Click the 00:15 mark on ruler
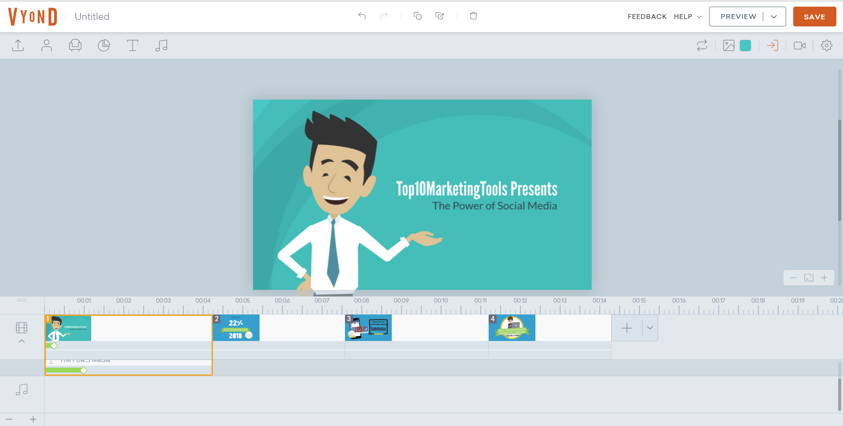The image size is (843, 426). [639, 301]
